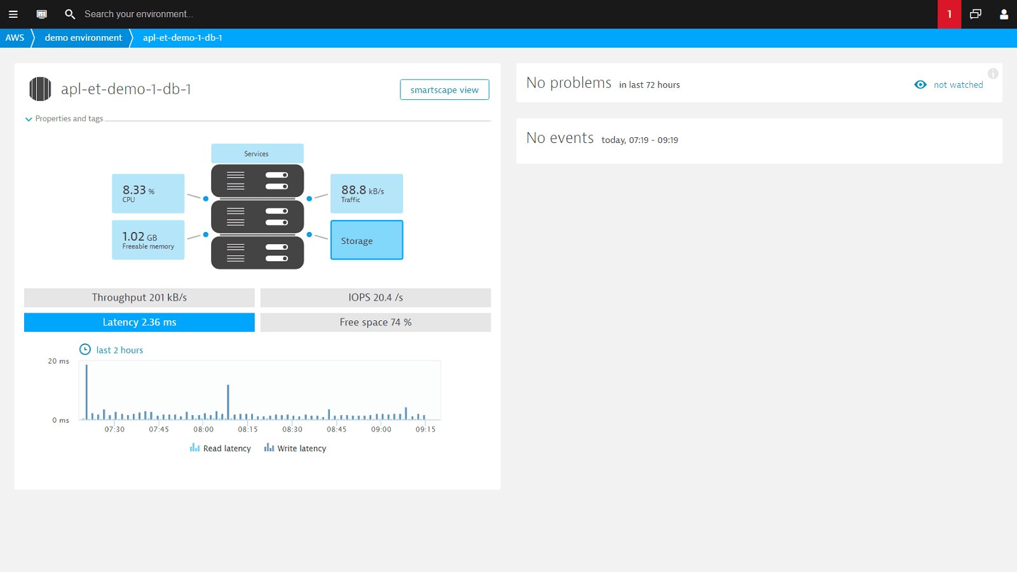Open the windows chat icon in top bar
This screenshot has width=1017, height=572.
click(x=976, y=14)
